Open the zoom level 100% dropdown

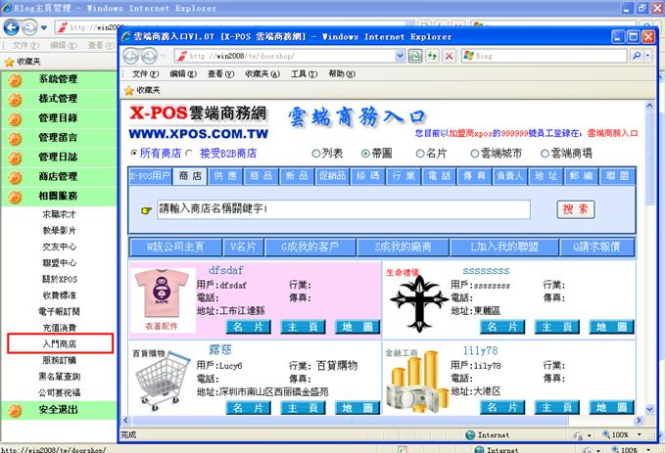[x=624, y=434]
